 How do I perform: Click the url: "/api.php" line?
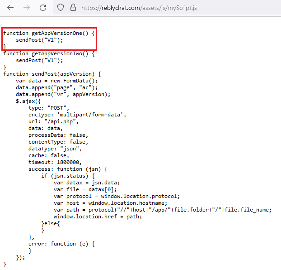[x=54, y=121]
